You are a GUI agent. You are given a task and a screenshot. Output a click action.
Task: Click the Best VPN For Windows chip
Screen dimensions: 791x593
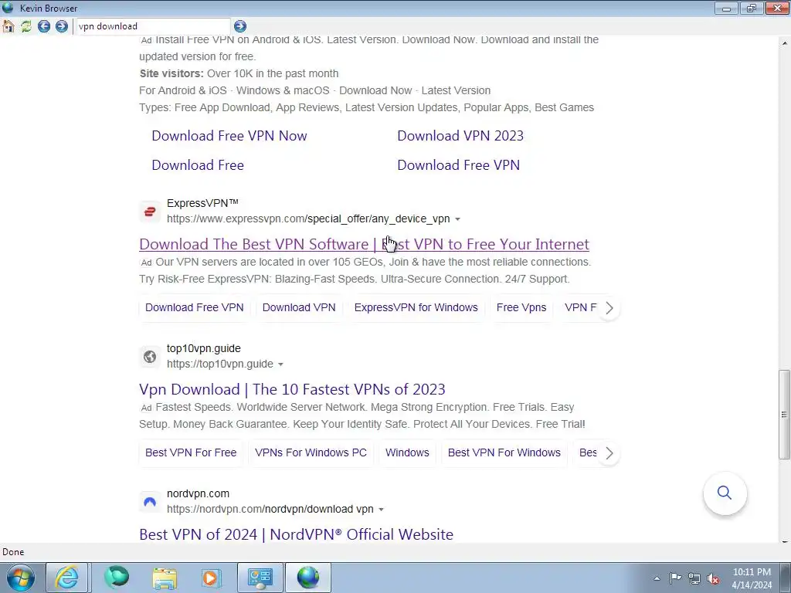504,452
